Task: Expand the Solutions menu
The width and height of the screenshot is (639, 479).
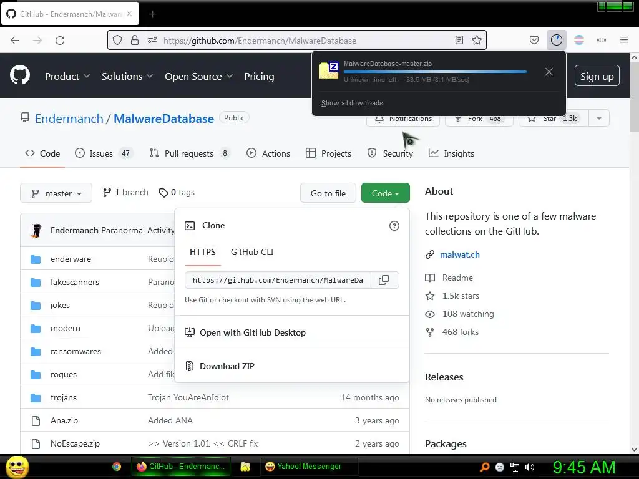Action: coord(127,76)
